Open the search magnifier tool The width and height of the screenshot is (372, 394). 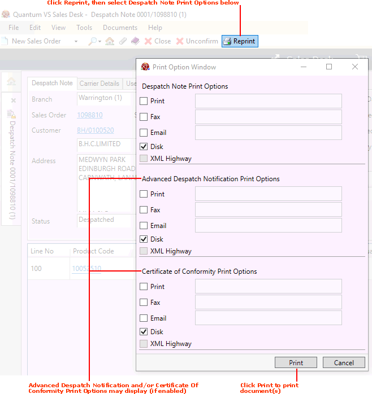pos(92,41)
